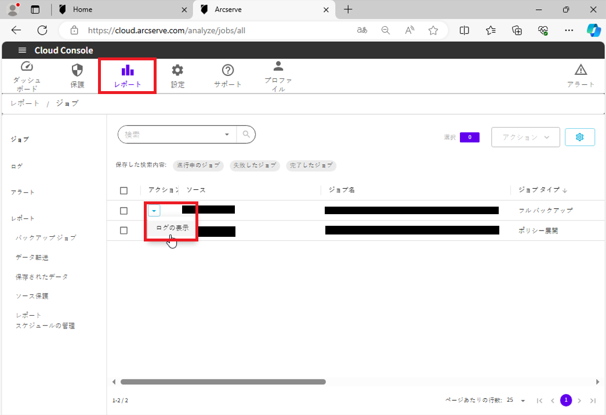Jump to the last page arrow
606x415 pixels.
coord(593,400)
